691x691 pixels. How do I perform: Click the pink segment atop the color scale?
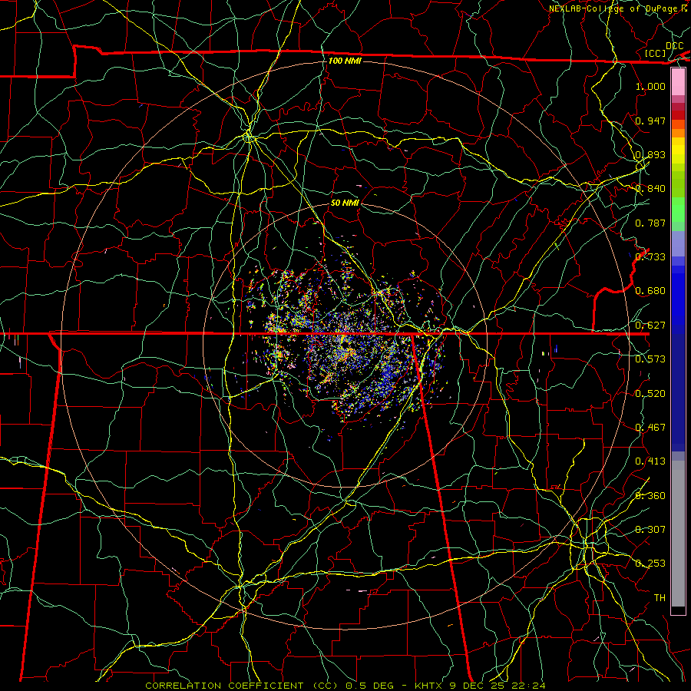point(678,82)
